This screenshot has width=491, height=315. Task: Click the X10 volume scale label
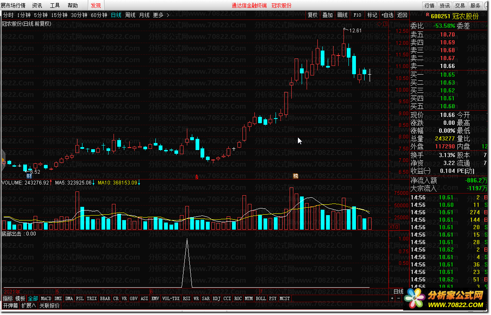coord(394,227)
